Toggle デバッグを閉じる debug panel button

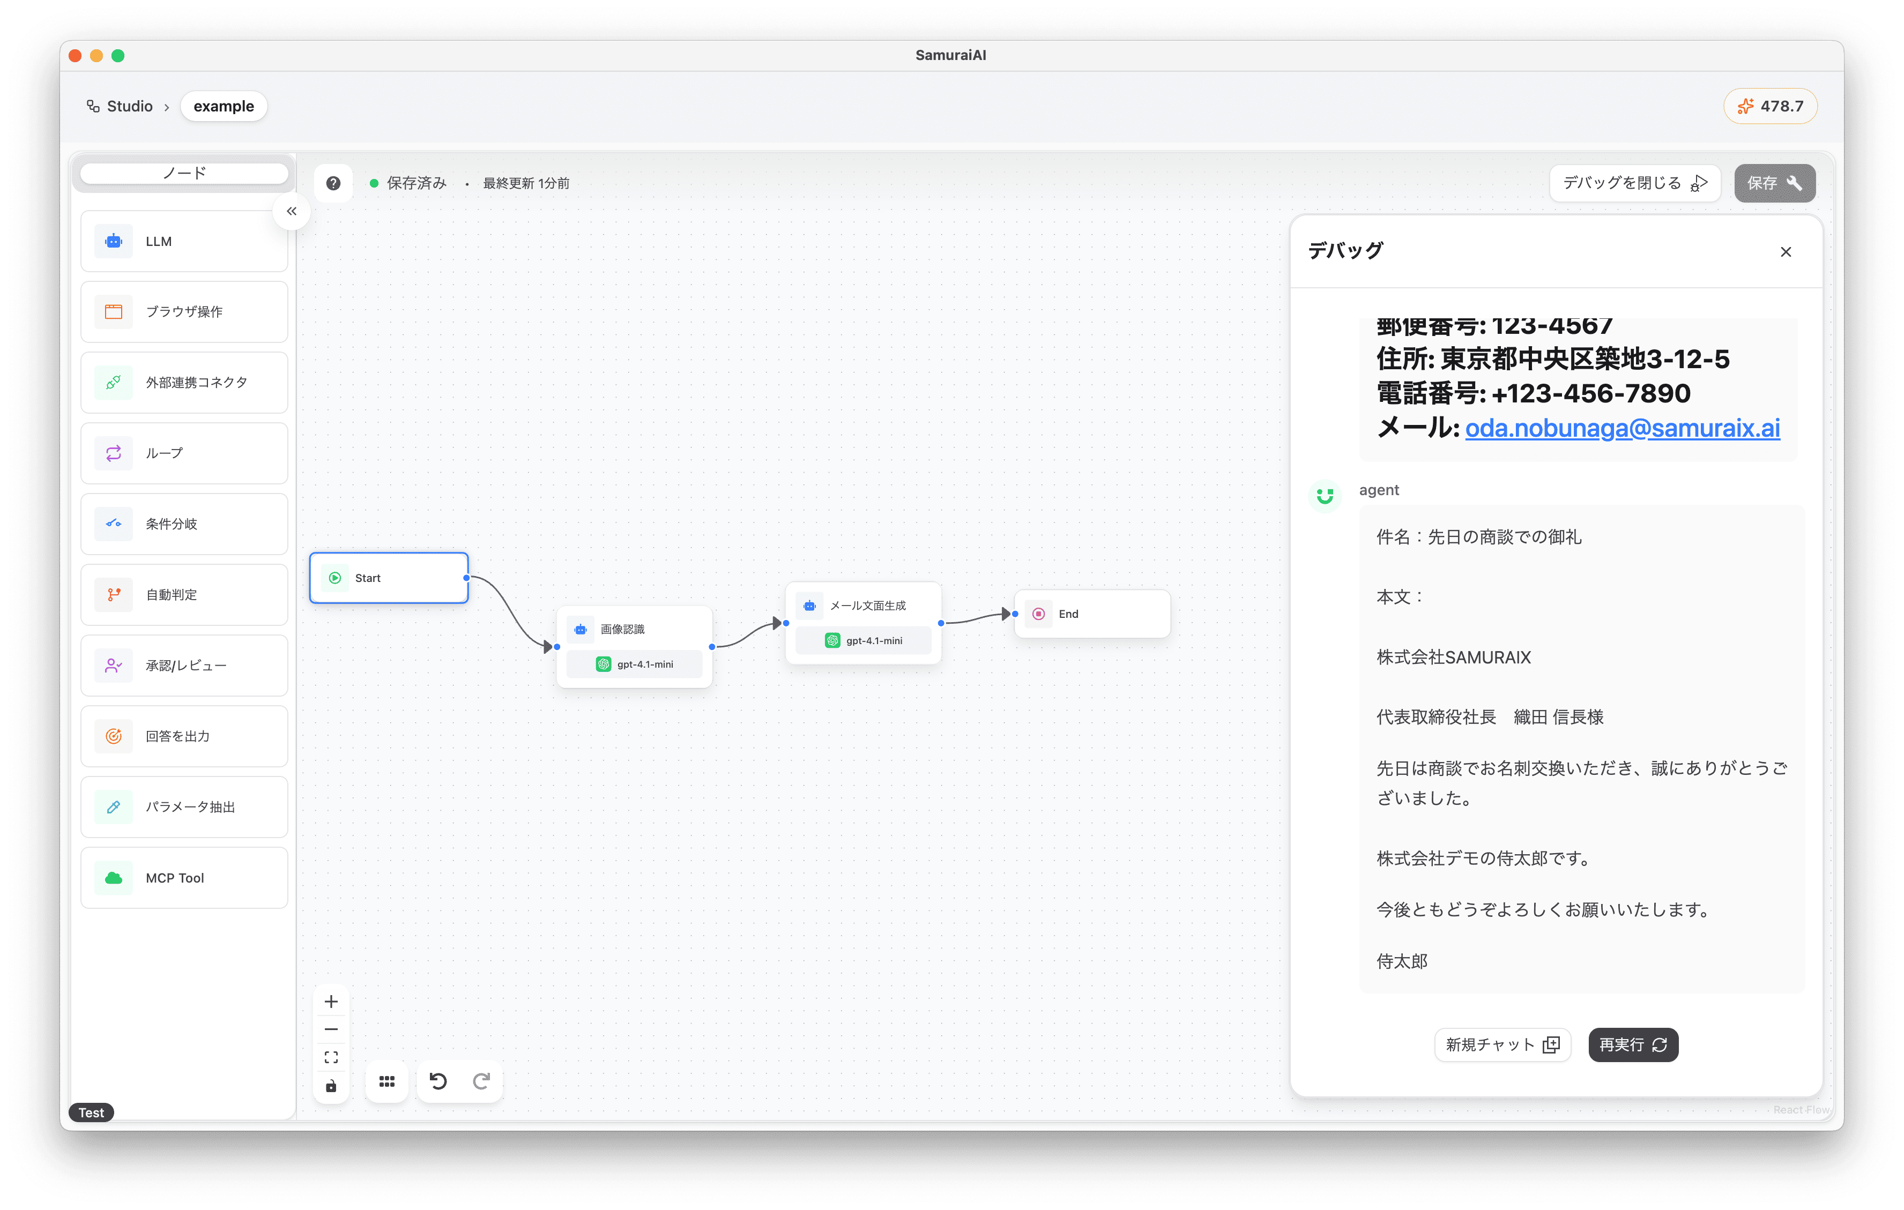pyautogui.click(x=1634, y=183)
